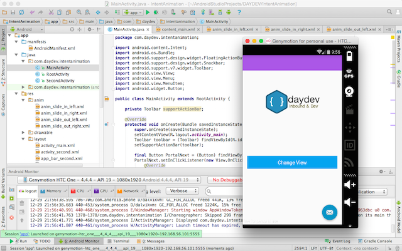The width and height of the screenshot is (402, 251).
Task: Cut selection with the scissors icon
Action: 52,13
